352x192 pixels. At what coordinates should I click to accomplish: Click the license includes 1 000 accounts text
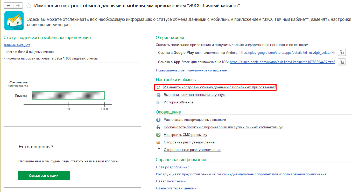click(51, 58)
